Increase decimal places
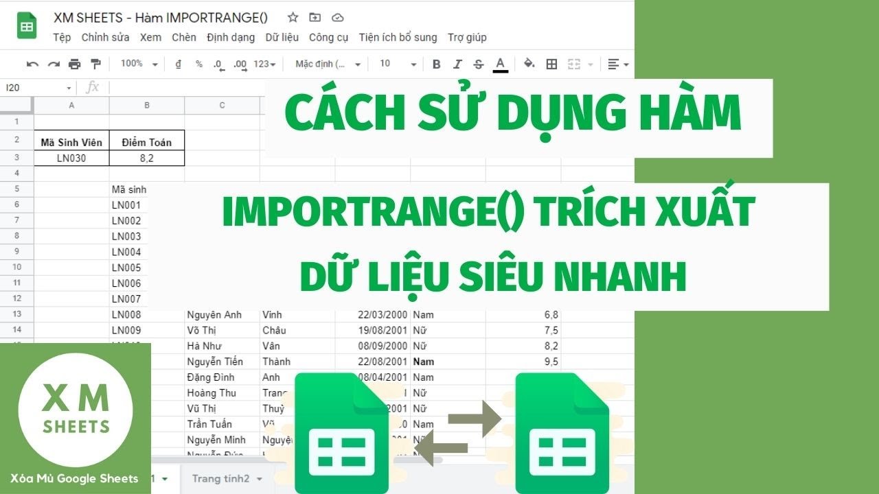The image size is (879, 494). coord(240,64)
